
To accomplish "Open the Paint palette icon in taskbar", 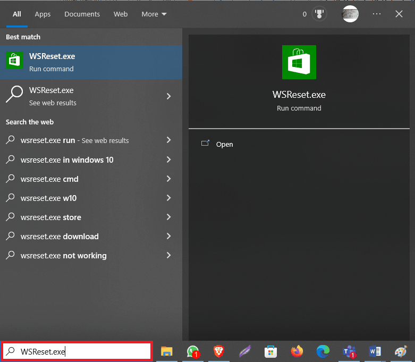I will tap(401, 351).
